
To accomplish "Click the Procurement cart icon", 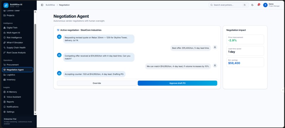I will (5, 65).
